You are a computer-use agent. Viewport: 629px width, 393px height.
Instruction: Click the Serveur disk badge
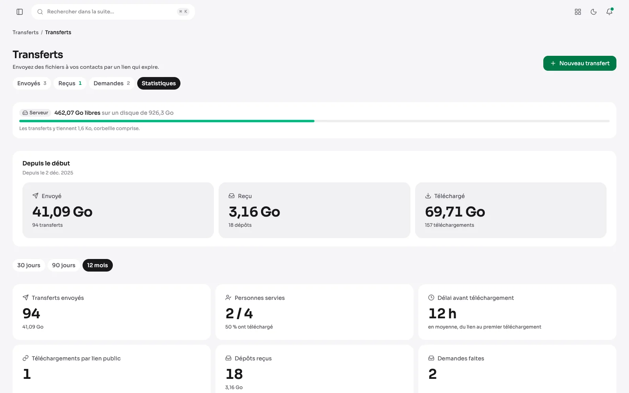(x=35, y=113)
